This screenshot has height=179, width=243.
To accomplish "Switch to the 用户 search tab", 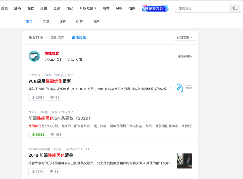I will [x=96, y=22].
